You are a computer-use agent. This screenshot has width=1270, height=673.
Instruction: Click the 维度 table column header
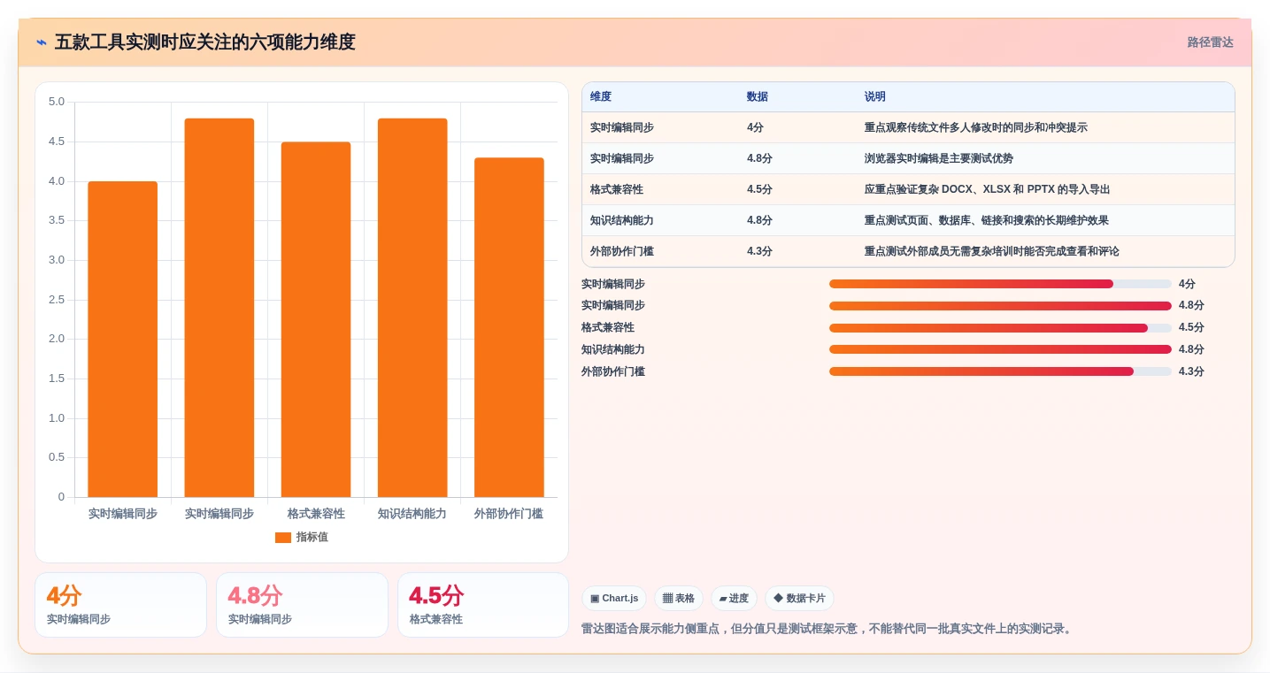[601, 97]
